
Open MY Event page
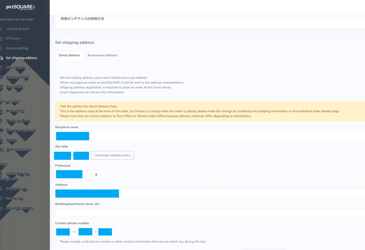coord(13,39)
